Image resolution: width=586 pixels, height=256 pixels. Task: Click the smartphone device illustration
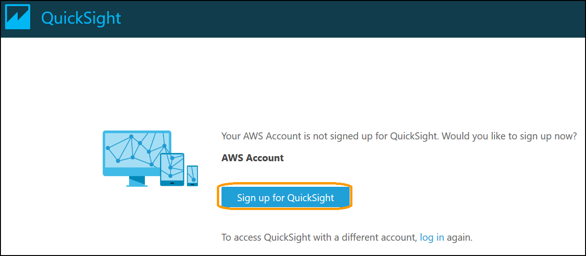[x=192, y=175]
